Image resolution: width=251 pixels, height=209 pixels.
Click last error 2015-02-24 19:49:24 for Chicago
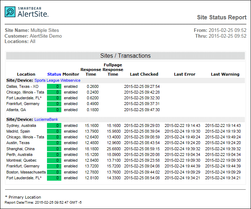[x=182, y=137]
